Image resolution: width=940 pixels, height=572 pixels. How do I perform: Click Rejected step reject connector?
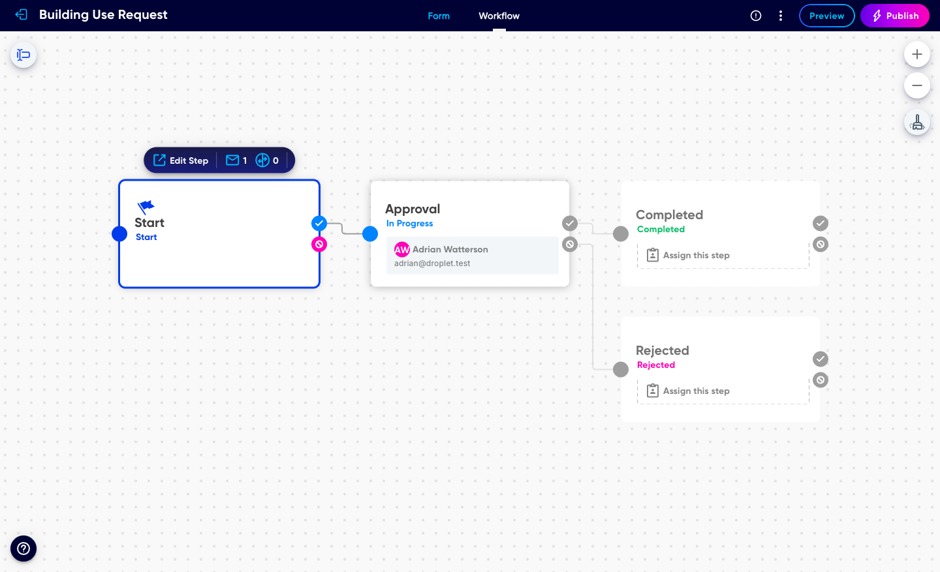click(x=821, y=380)
